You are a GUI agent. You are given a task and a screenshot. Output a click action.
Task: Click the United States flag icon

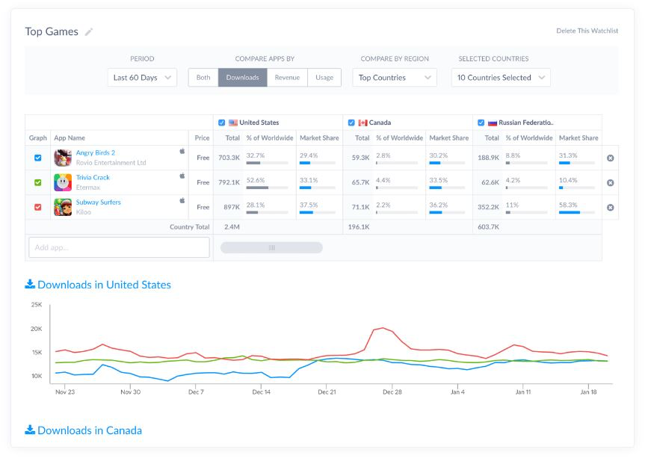pyautogui.click(x=233, y=123)
